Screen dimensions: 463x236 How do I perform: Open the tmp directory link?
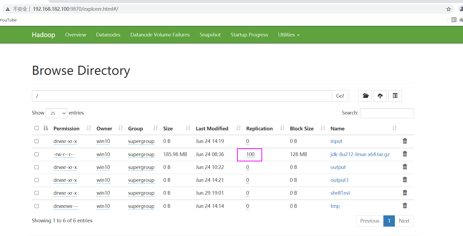click(335, 206)
